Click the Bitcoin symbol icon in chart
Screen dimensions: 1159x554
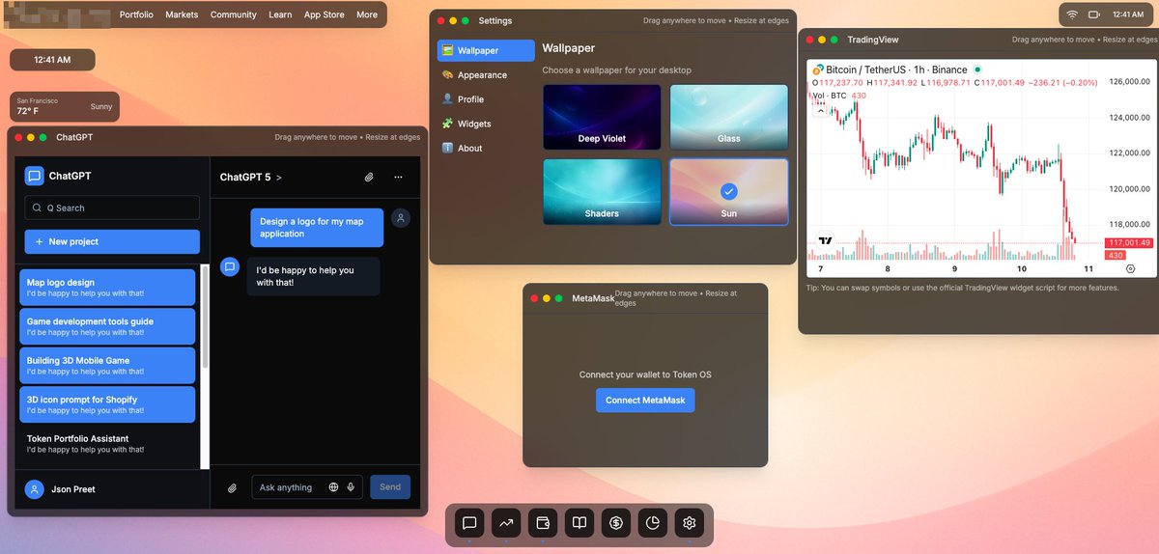[818, 69]
